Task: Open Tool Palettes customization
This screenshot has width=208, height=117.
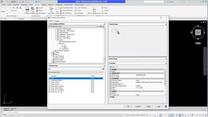Action: point(33,10)
